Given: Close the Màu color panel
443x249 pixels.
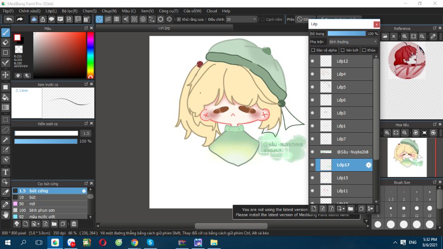Looking at the screenshot, I should (x=91, y=28).
